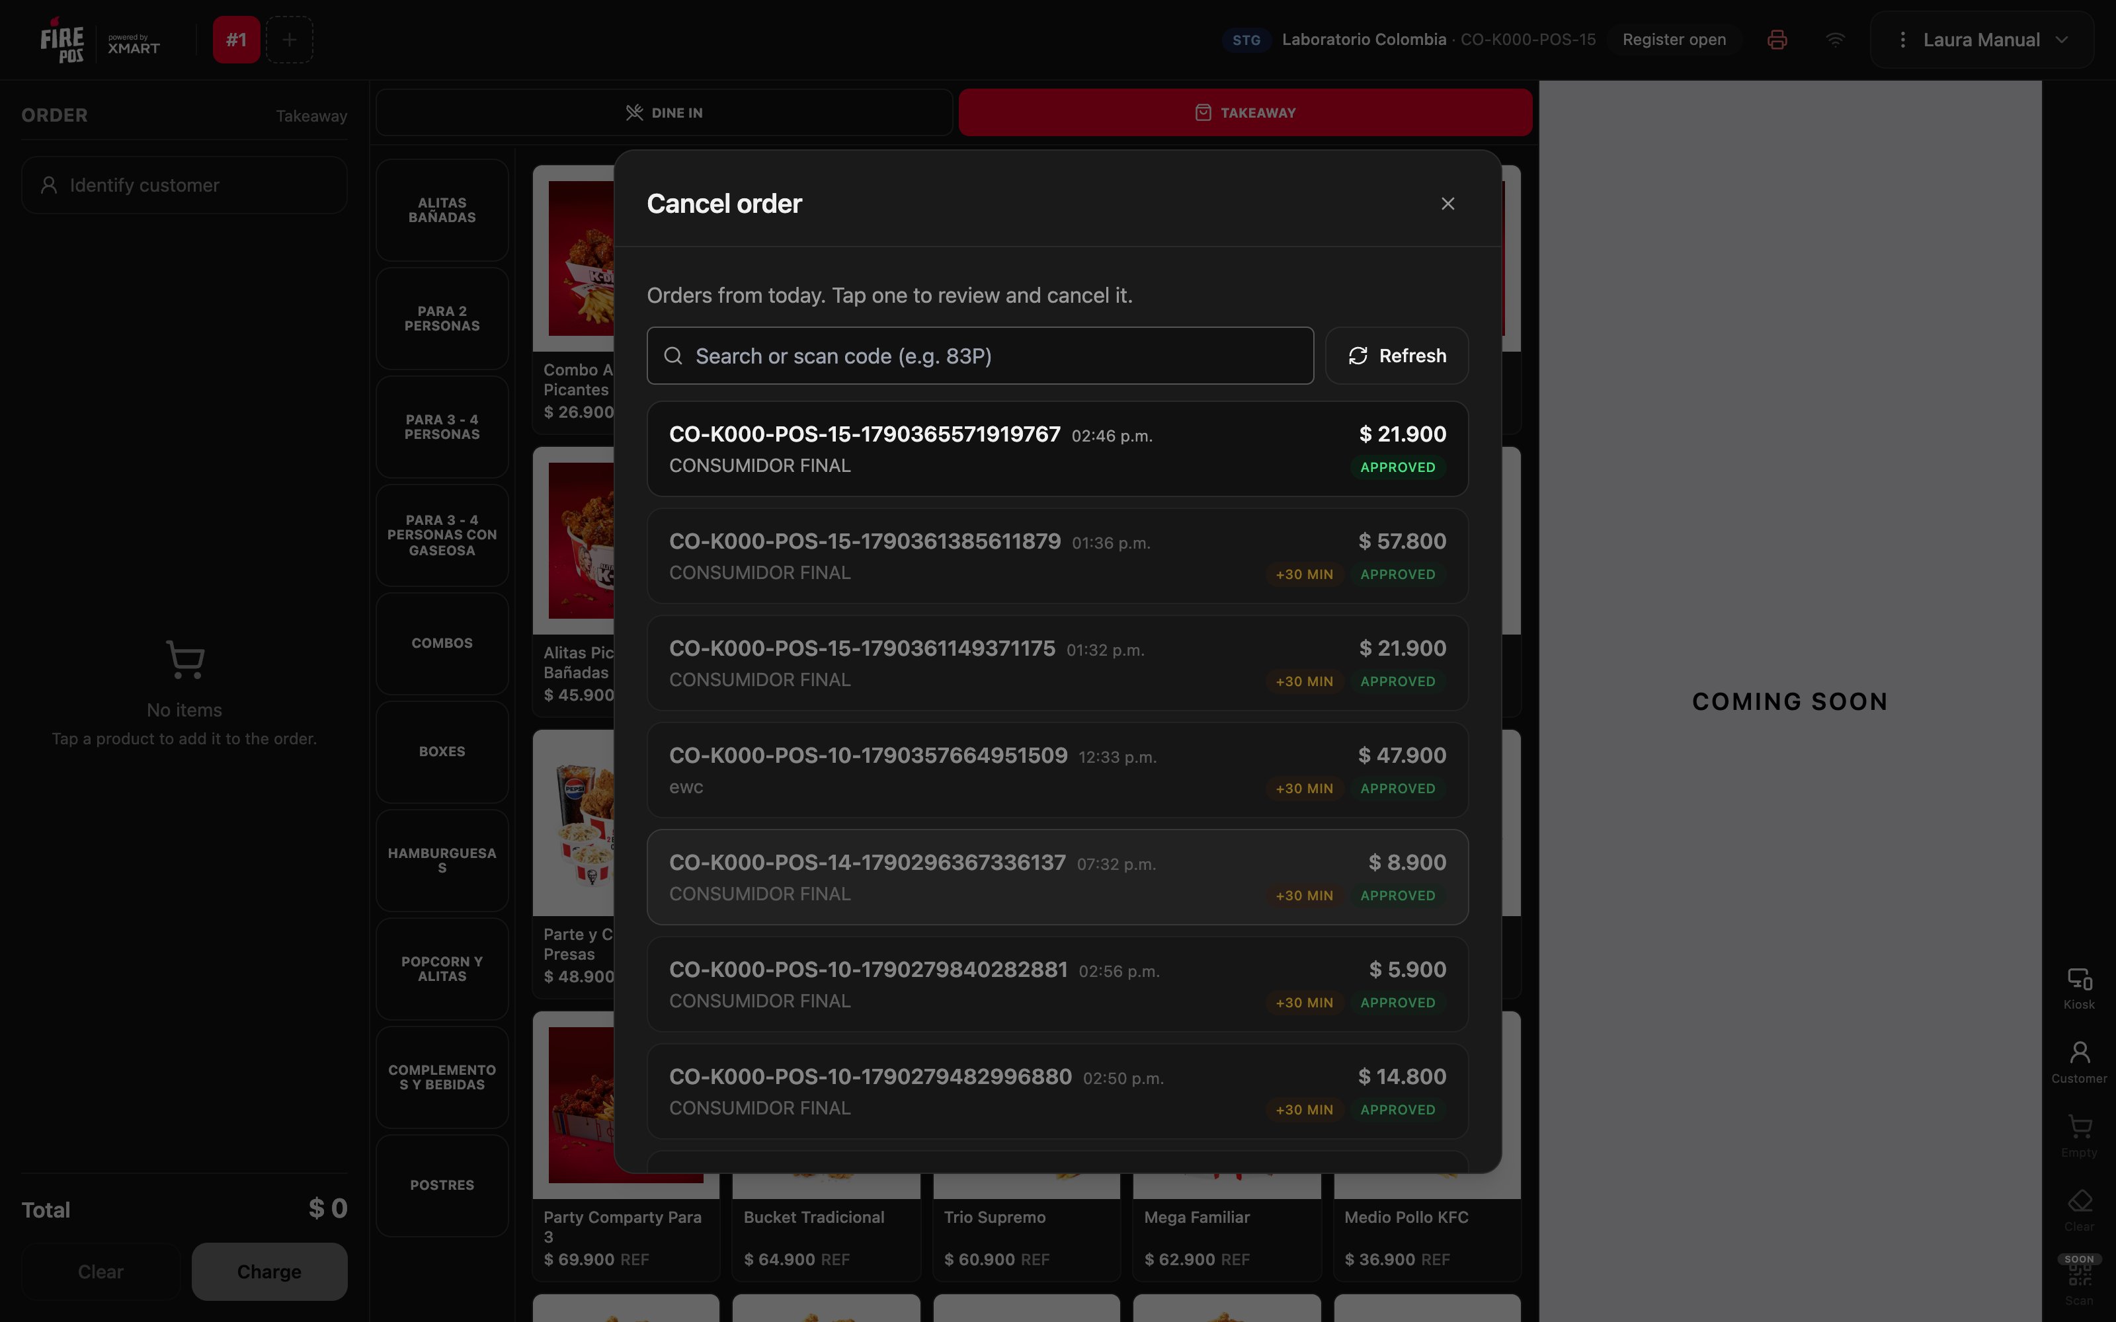Click the Identify customer field
The width and height of the screenshot is (2116, 1322).
(x=184, y=185)
